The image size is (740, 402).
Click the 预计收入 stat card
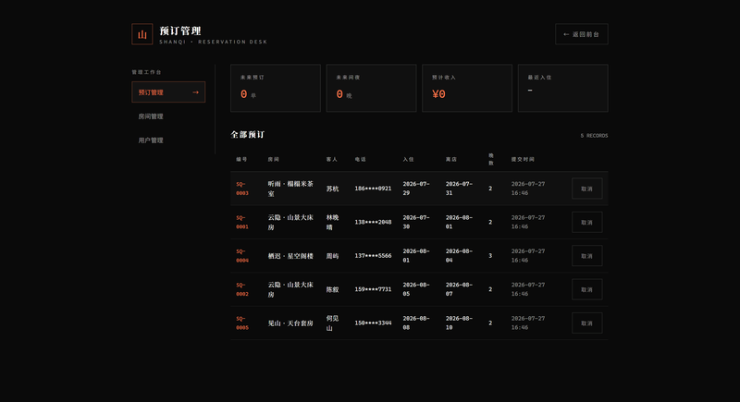pos(467,88)
